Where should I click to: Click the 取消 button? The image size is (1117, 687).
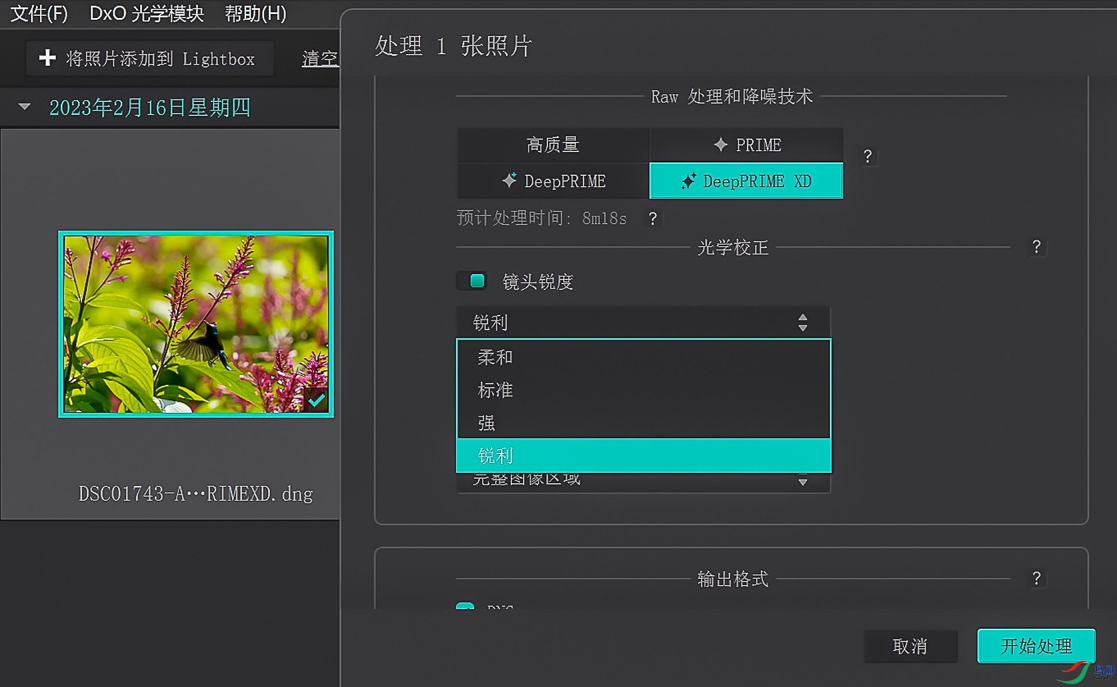click(910, 646)
